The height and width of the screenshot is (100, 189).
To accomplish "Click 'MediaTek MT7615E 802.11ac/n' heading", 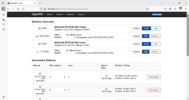I will tap(70, 43).
